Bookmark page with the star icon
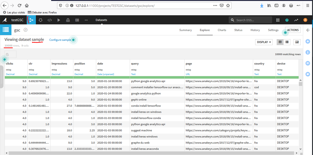The image size is (313, 155). (x=228, y=5)
